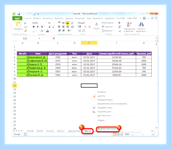The height and width of the screenshot is (149, 171).
Task: Switch to the Формулы ribbon tab
Action: tap(59, 18)
